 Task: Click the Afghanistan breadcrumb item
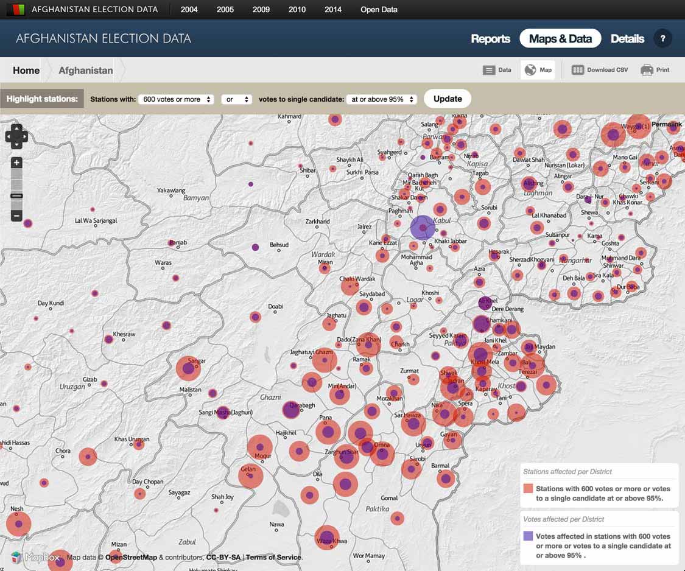85,70
